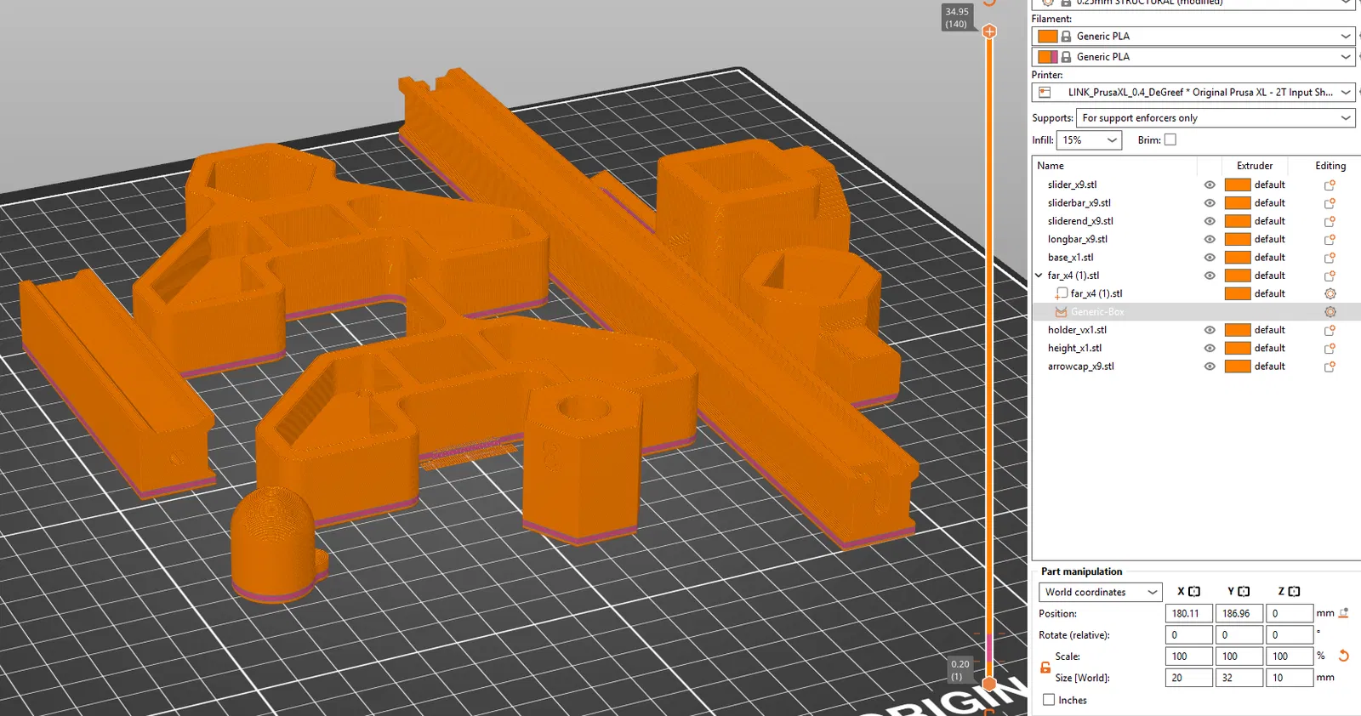Open the Infill percentage dropdown
The image size is (1361, 716).
click(x=1090, y=140)
